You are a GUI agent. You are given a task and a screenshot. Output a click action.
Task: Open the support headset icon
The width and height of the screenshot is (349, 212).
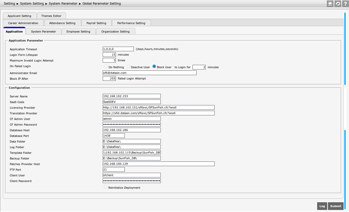point(330,4)
